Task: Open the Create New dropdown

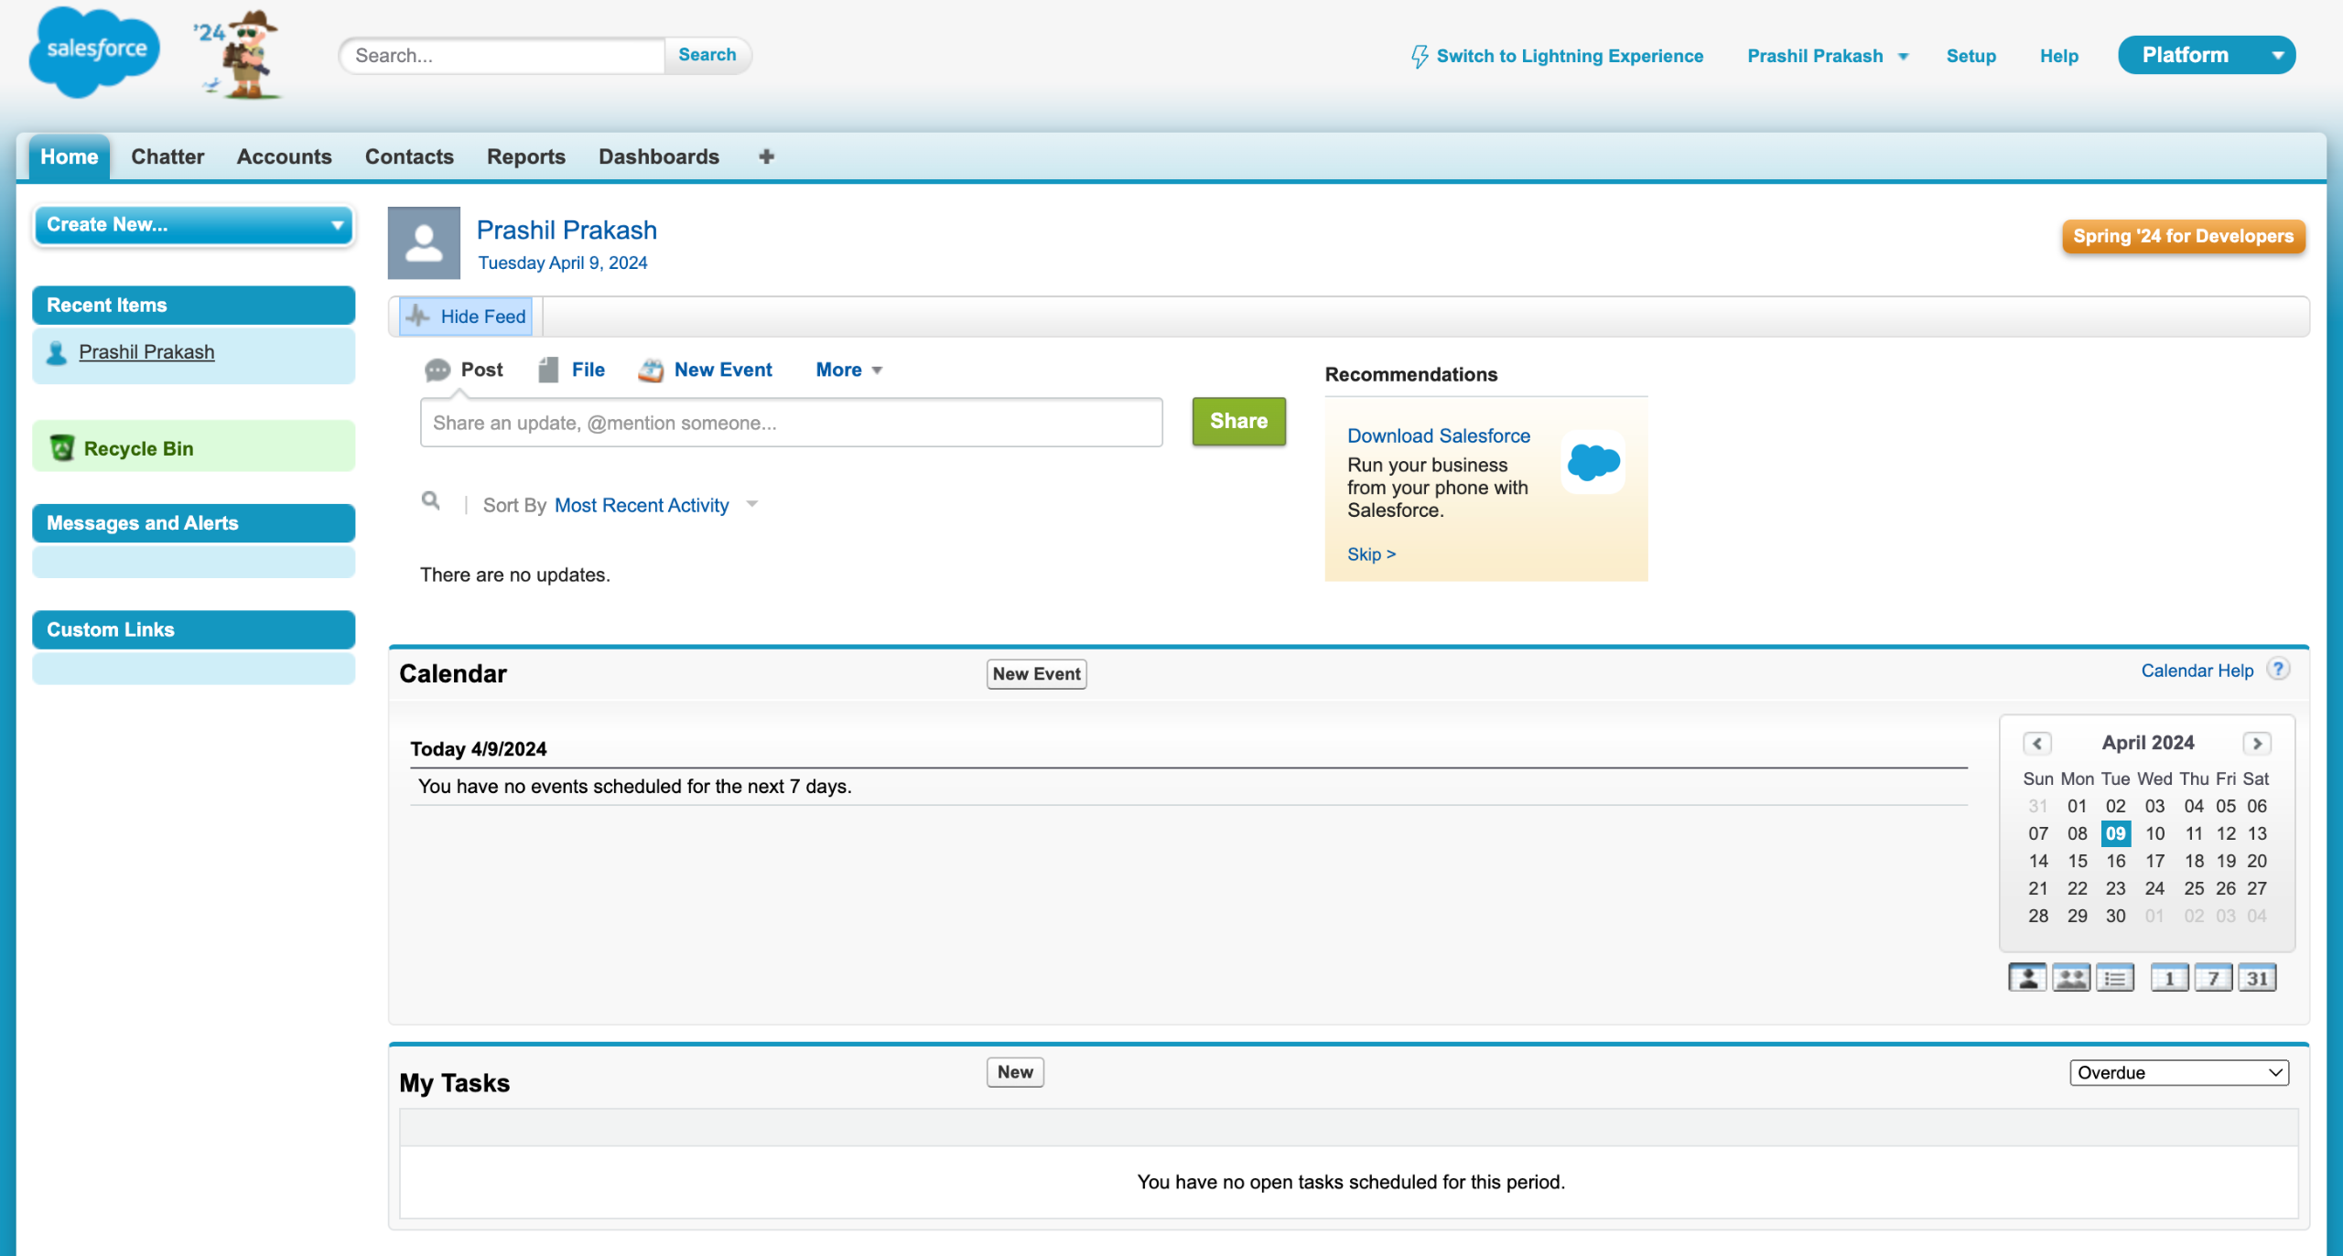Action: coord(194,225)
